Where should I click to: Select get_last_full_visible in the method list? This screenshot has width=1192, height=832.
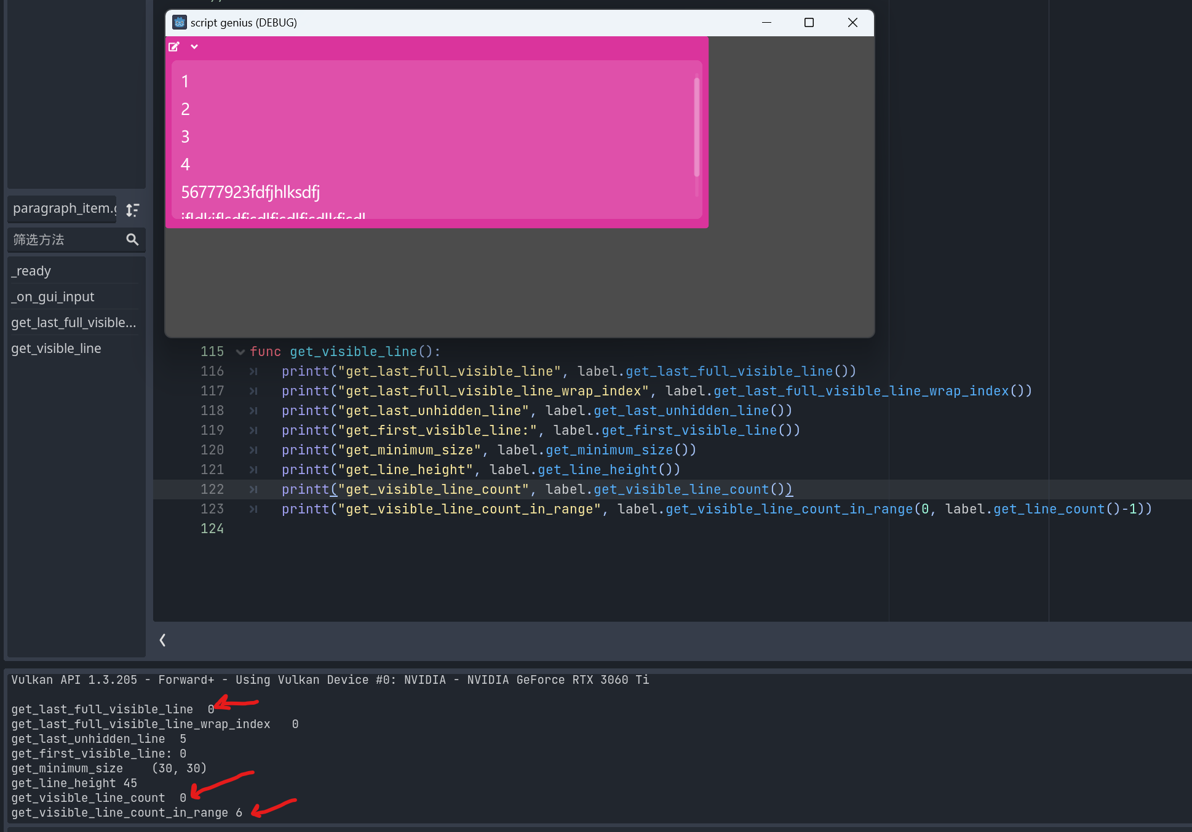74,322
